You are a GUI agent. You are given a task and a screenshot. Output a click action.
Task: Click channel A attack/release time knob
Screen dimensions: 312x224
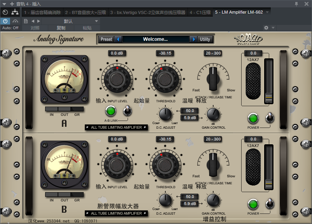213,79
